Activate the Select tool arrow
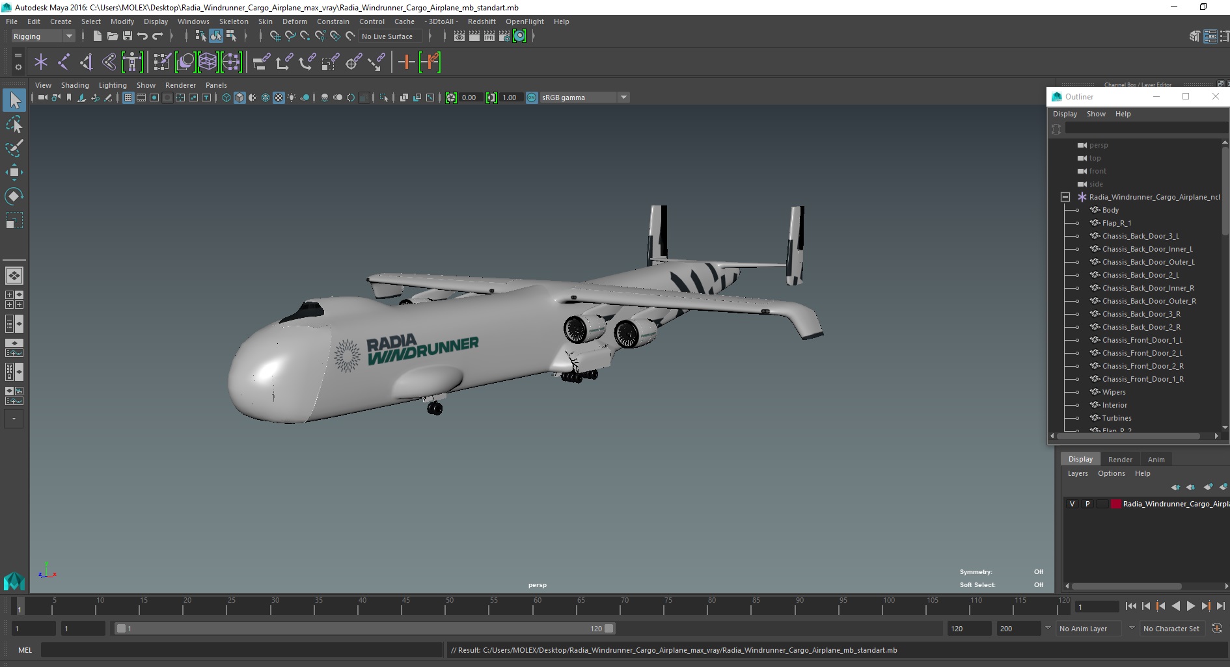The image size is (1230, 667). tap(14, 100)
